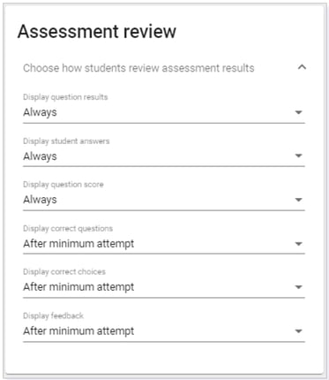Click the 'Display question results' label
The width and height of the screenshot is (329, 380).
coord(65,97)
